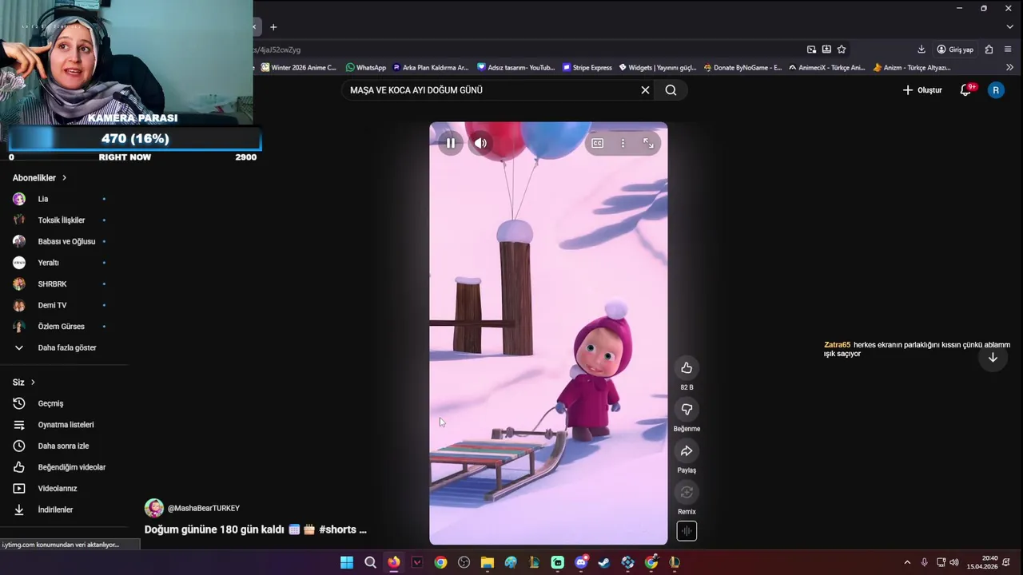Go to the next Short with the down arrow
Viewport: 1023px width, 575px height.
[993, 358]
